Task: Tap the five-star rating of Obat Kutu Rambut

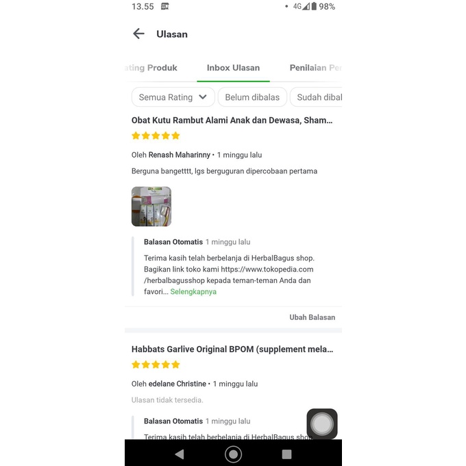Action: pyautogui.click(x=156, y=136)
